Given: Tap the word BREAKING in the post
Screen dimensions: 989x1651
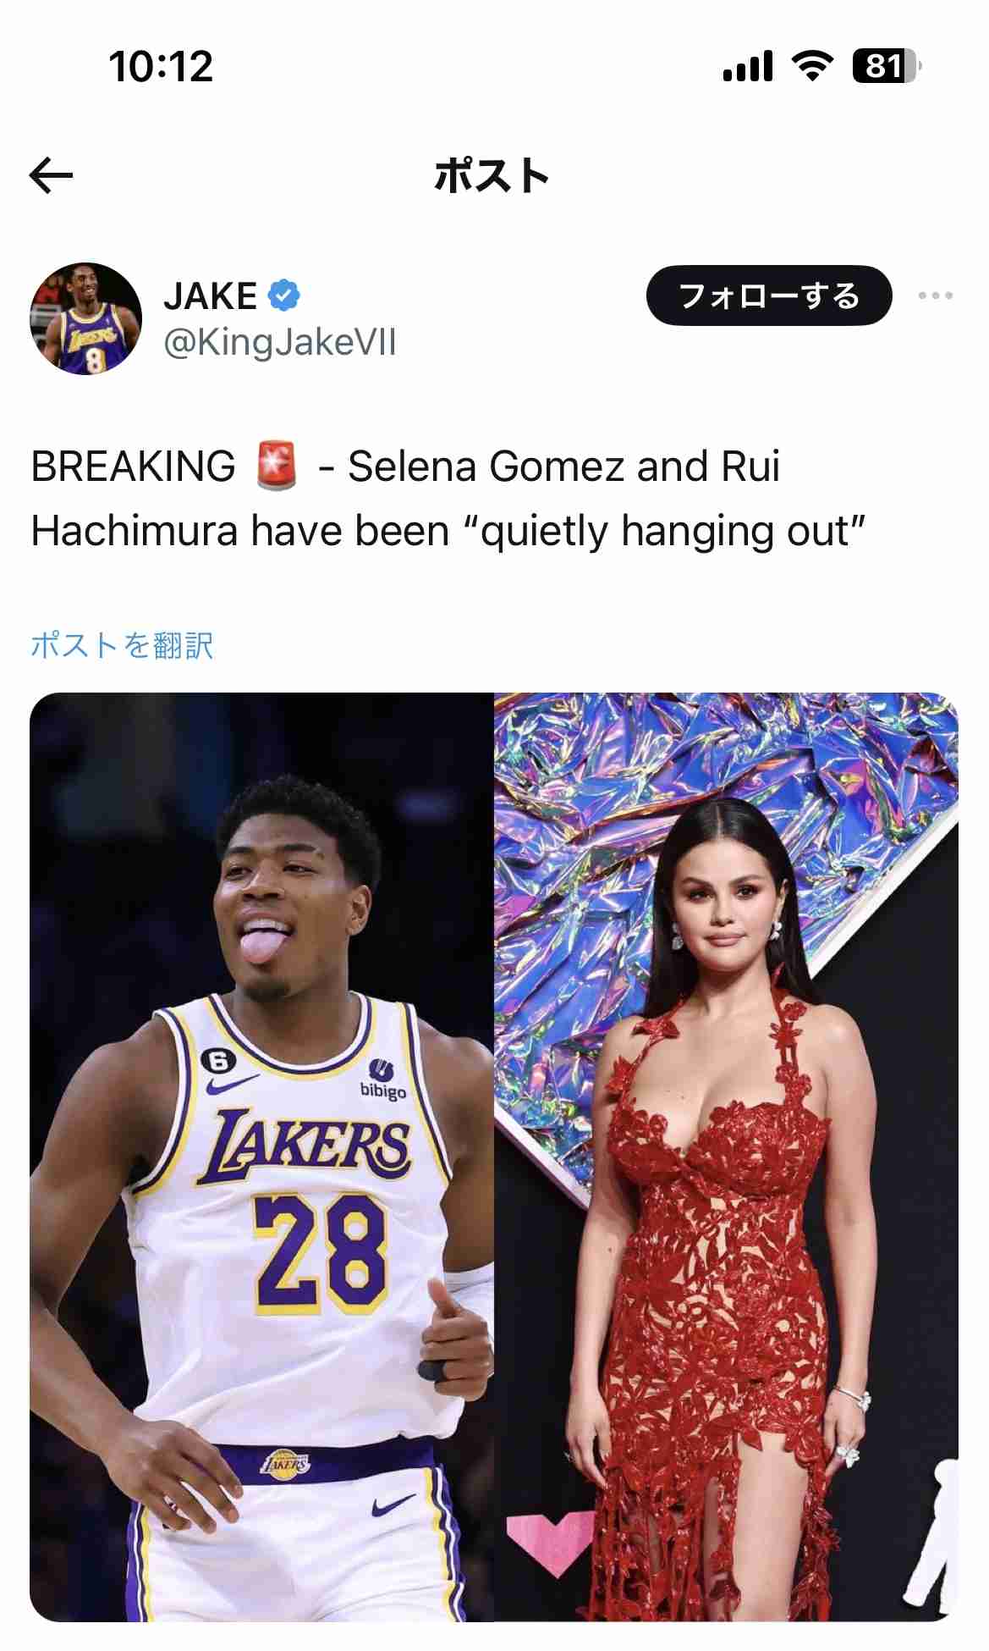Looking at the screenshot, I should coord(134,466).
